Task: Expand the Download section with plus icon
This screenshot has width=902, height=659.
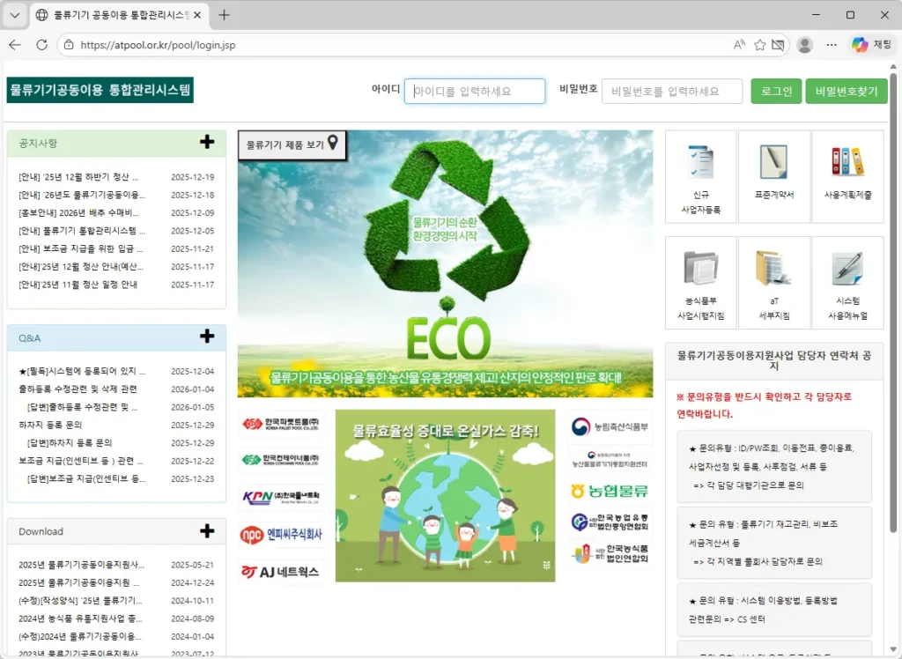Action: click(207, 530)
